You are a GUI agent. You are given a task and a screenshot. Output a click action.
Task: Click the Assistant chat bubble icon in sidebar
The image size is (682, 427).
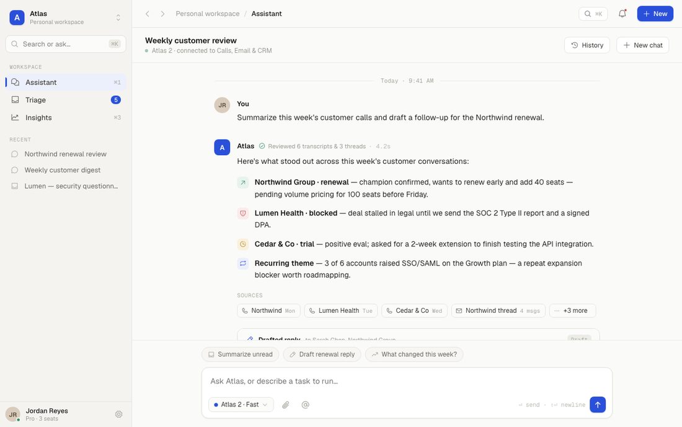pyautogui.click(x=15, y=83)
